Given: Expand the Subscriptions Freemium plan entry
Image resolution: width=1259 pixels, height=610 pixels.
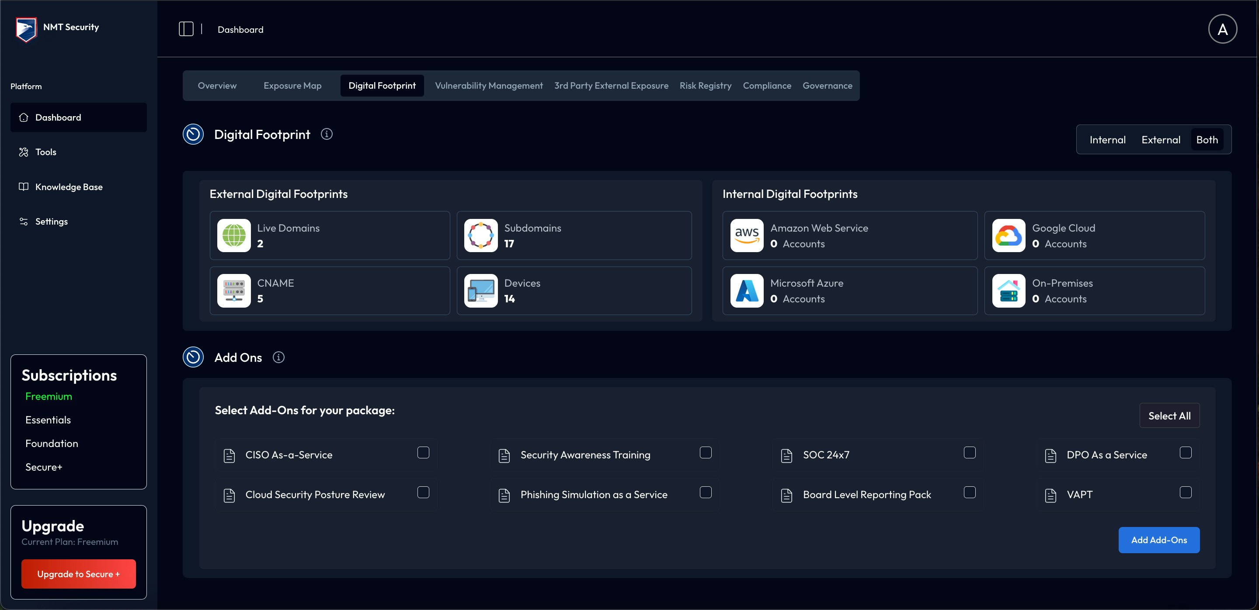Looking at the screenshot, I should coord(49,396).
